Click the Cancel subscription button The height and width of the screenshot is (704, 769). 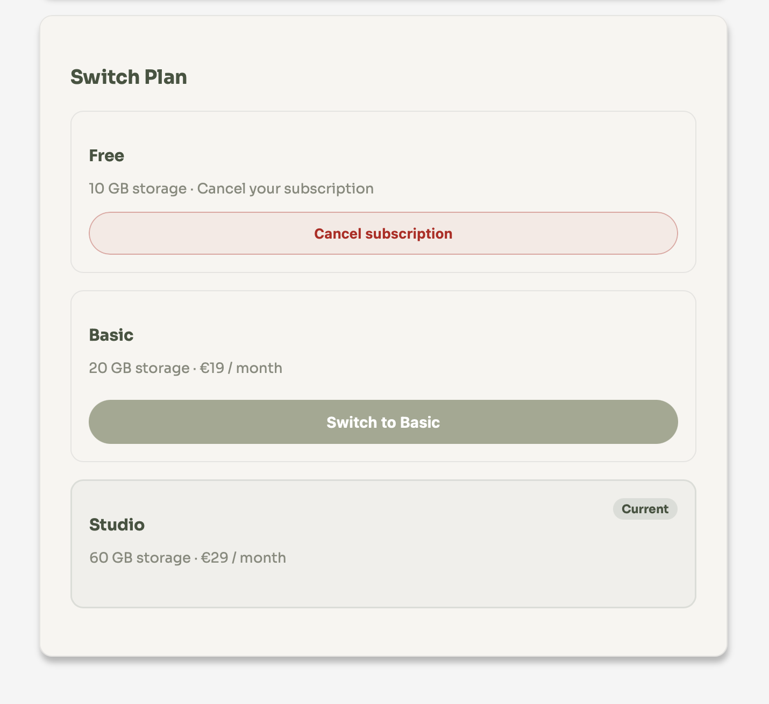(x=383, y=234)
